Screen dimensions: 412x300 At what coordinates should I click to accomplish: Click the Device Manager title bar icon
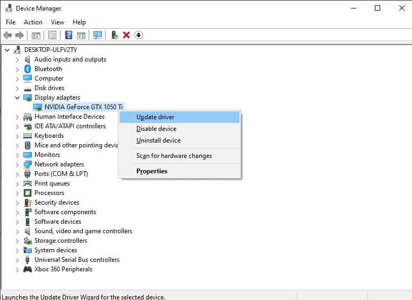point(8,8)
